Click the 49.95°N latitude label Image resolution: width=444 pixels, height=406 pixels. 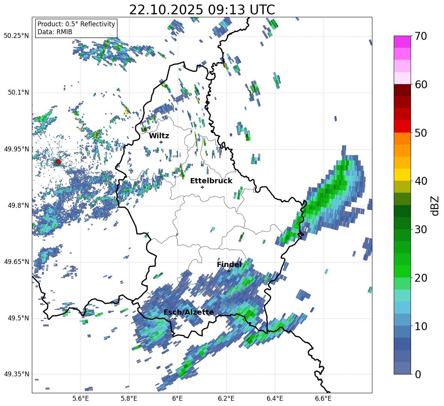16,149
